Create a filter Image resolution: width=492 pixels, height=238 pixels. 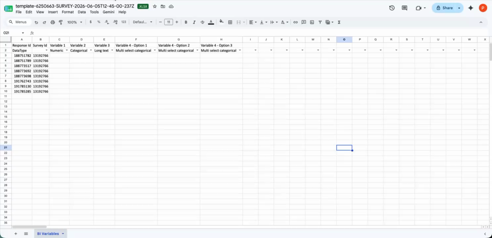pyautogui.click(x=320, y=22)
